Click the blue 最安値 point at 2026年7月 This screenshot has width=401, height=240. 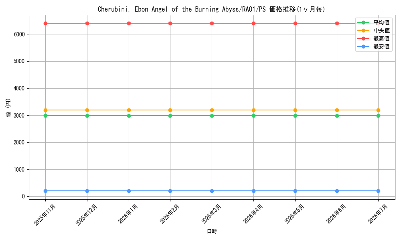(x=378, y=191)
